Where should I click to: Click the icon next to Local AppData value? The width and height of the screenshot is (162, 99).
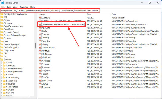[40, 48]
